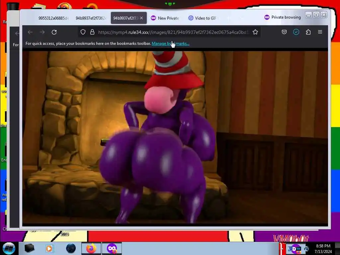Reload the current page
340x255 pixels.
(x=54, y=32)
